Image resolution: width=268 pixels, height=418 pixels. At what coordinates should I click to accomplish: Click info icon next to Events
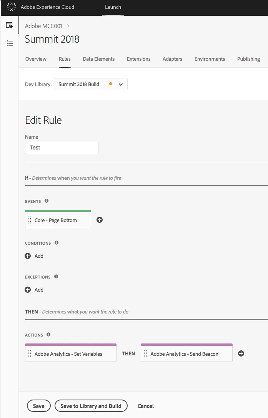click(x=47, y=201)
